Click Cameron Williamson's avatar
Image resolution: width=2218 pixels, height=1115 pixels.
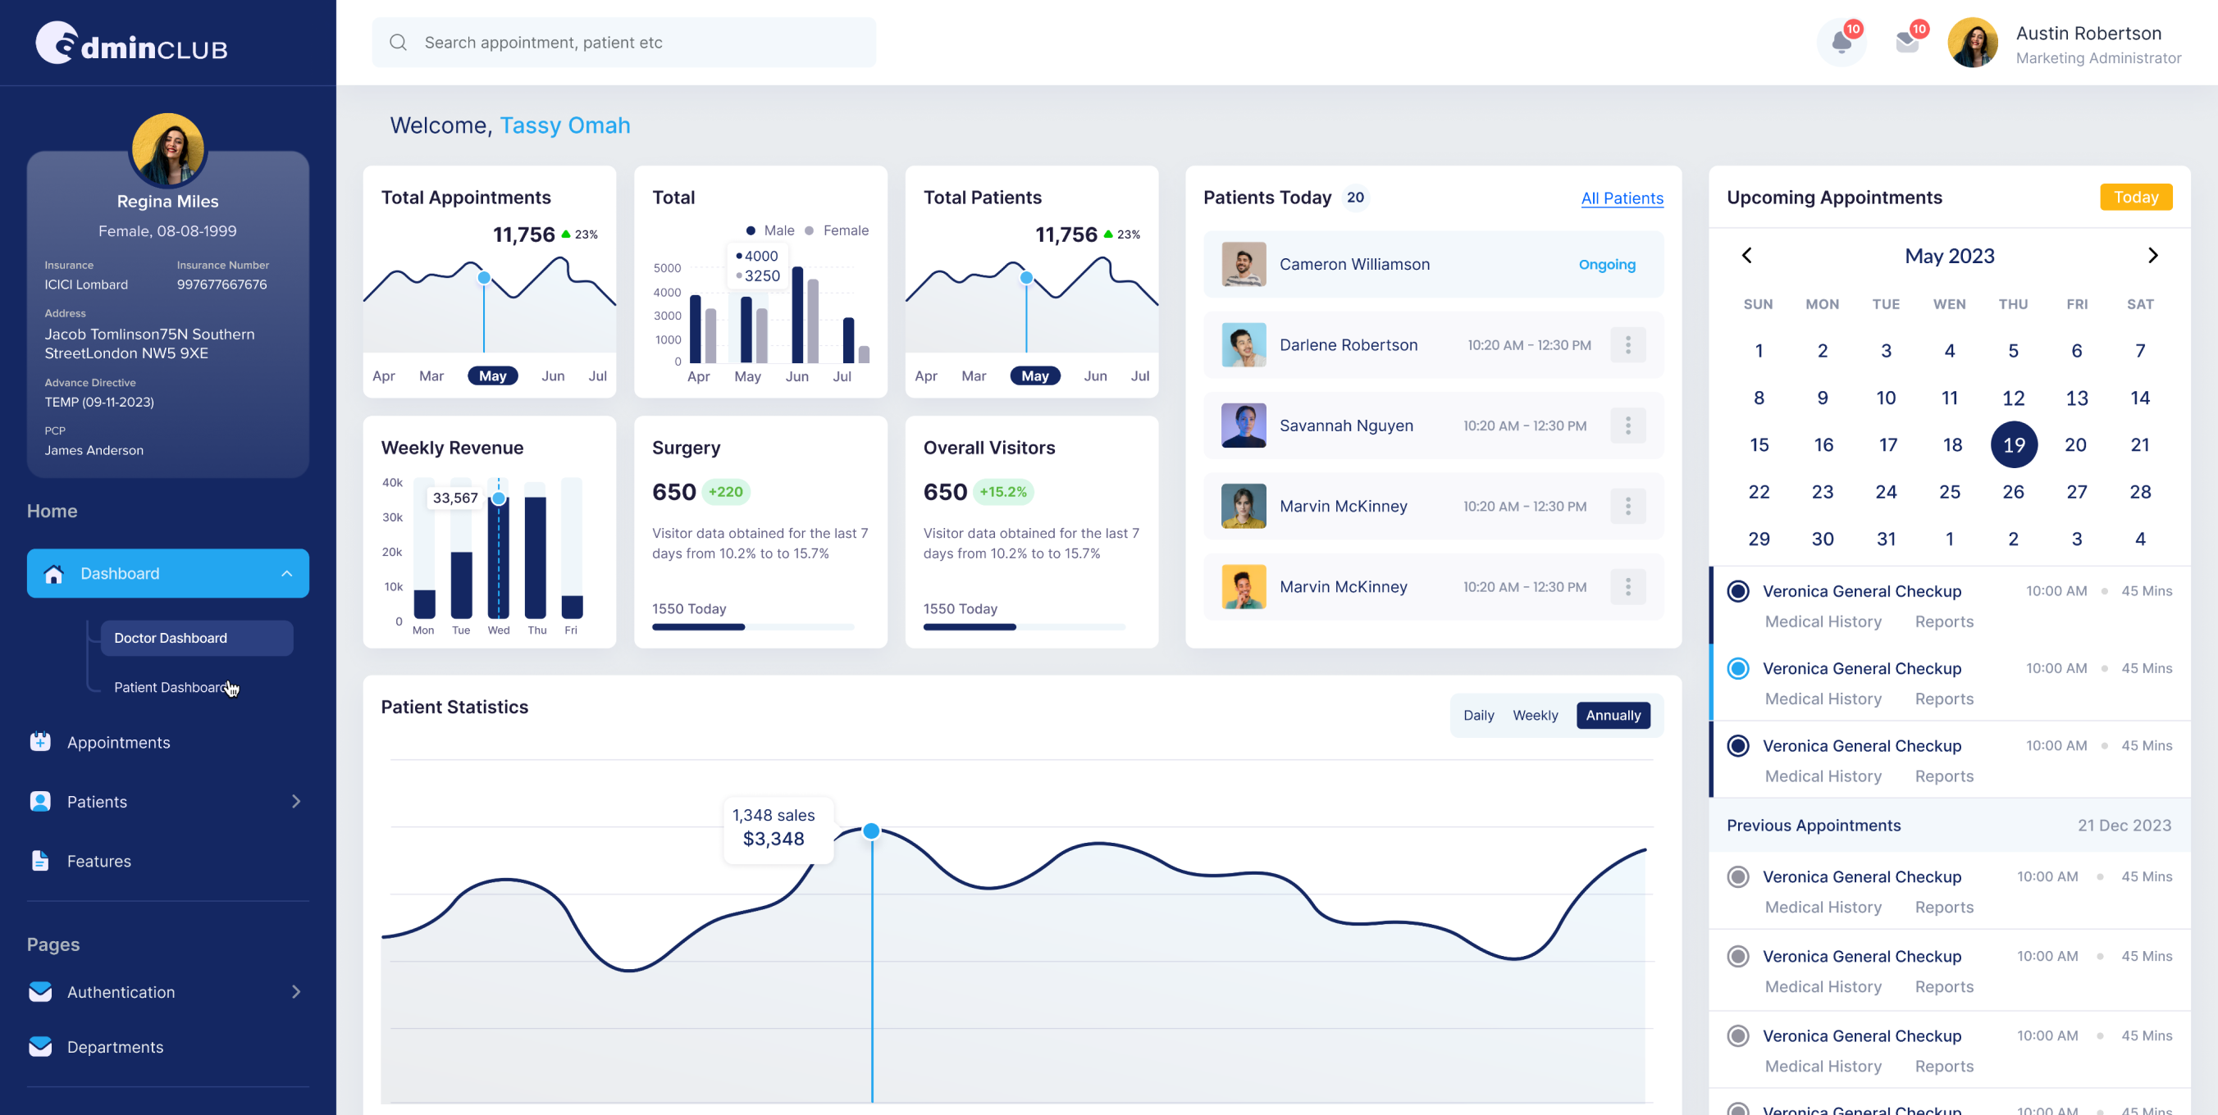pos(1244,264)
